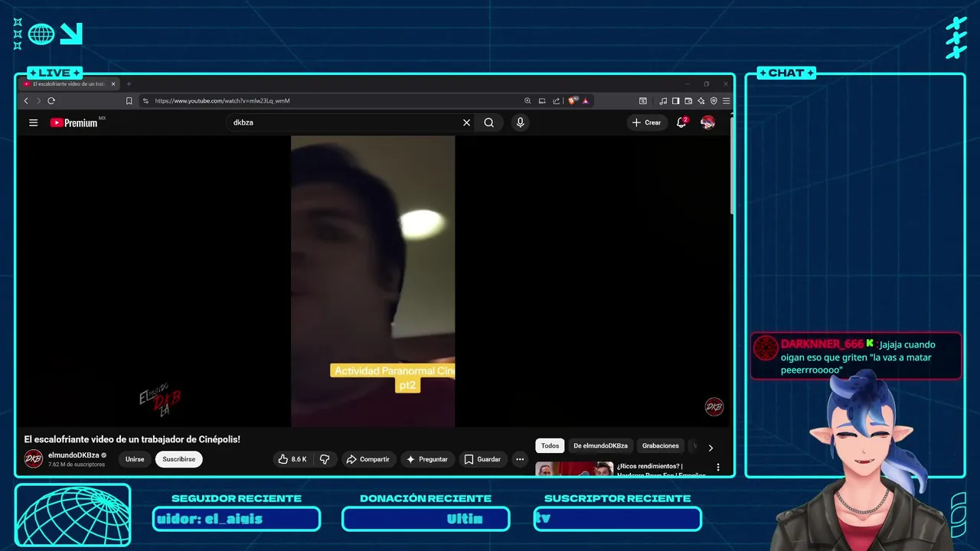Open the browser music playlist icon
This screenshot has height=551, width=980.
click(x=663, y=100)
